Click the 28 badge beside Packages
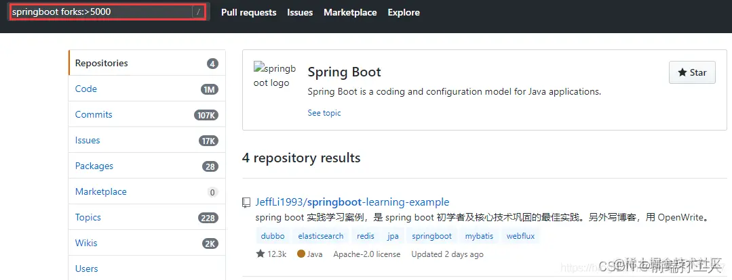The image size is (732, 280). point(210,166)
